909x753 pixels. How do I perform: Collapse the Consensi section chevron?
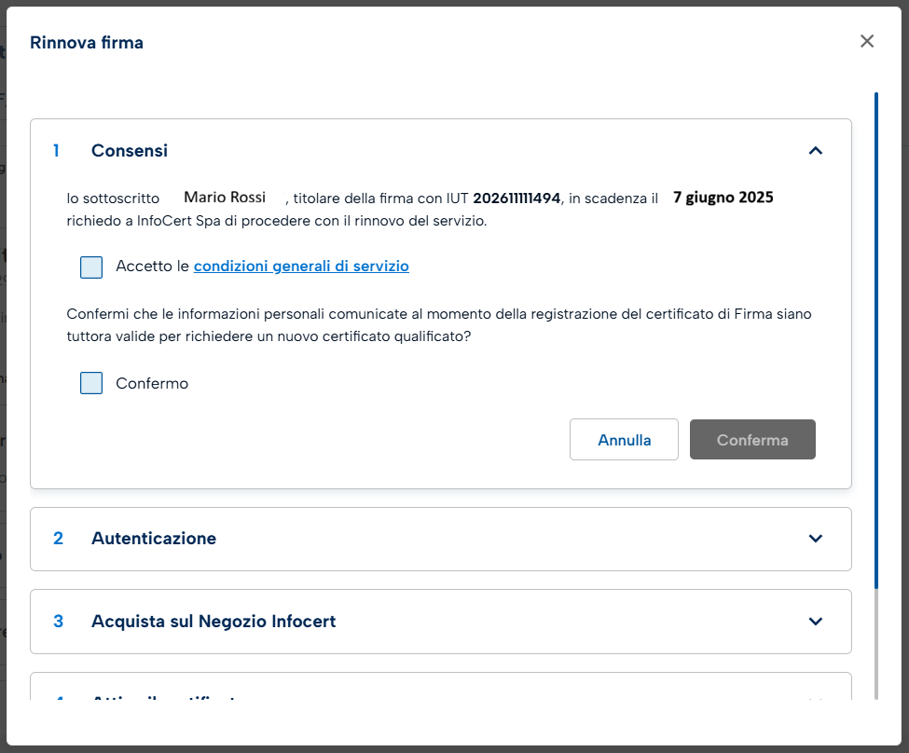point(816,151)
